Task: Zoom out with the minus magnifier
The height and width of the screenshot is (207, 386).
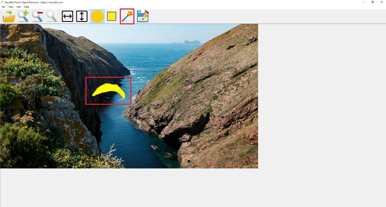Action: pos(38,16)
